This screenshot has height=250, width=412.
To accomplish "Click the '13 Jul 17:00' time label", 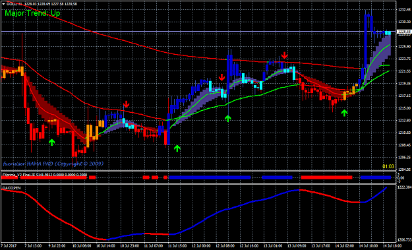I will pos(321,246).
